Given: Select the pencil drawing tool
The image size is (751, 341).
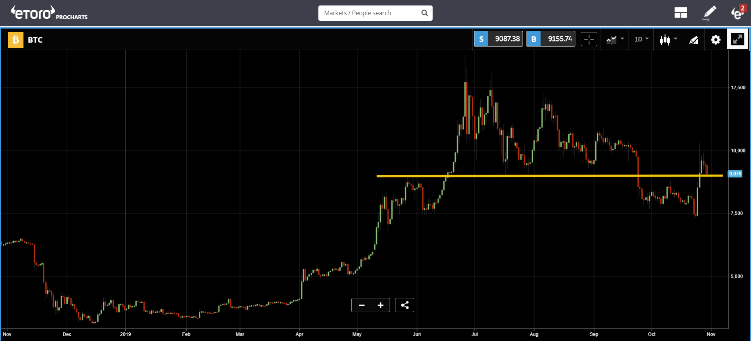Looking at the screenshot, I should (709, 13).
